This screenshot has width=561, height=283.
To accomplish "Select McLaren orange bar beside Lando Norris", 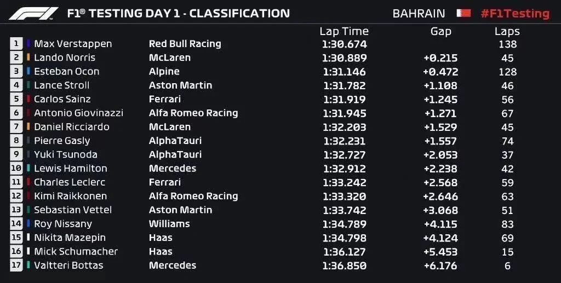I will pos(28,57).
